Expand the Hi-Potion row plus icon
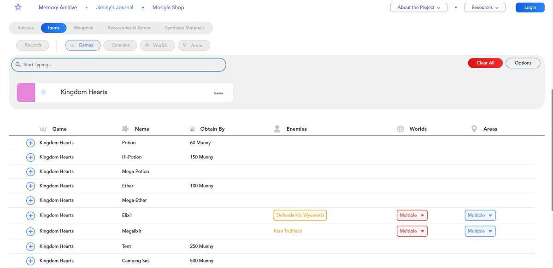 (30, 157)
